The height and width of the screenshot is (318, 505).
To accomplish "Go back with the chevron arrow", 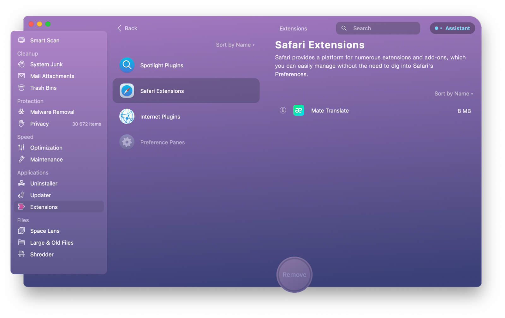I will [x=119, y=28].
